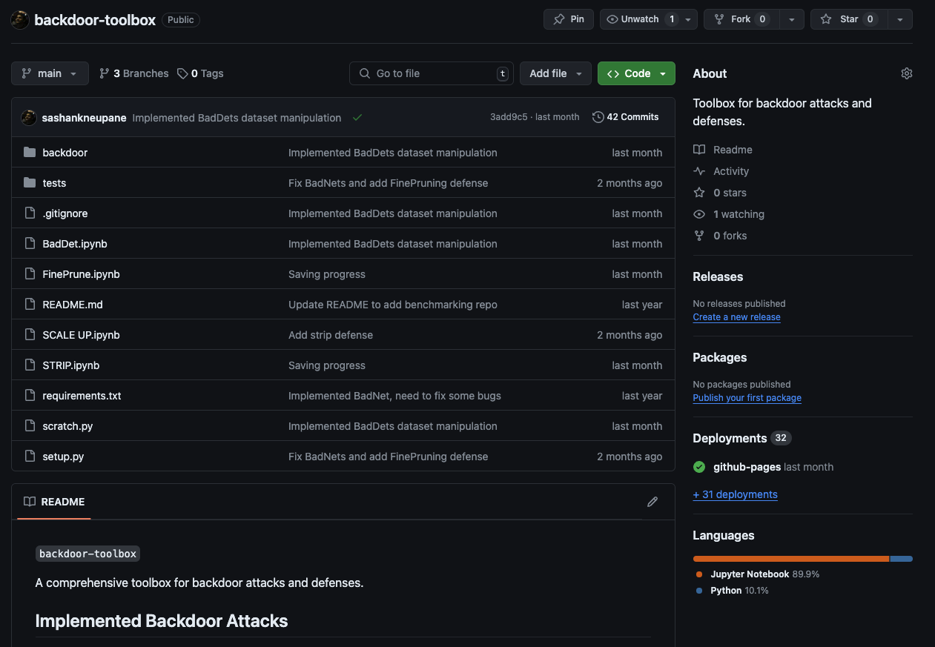
Task: Open the setup.py file
Action: click(63, 457)
